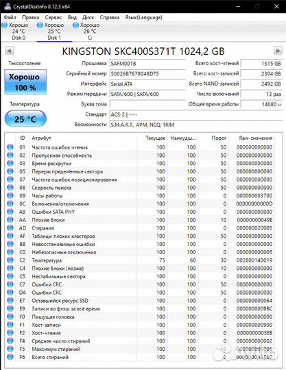
Task: Click status orb for Хост-чтения row
Action: pyautogui.click(x=10, y=333)
